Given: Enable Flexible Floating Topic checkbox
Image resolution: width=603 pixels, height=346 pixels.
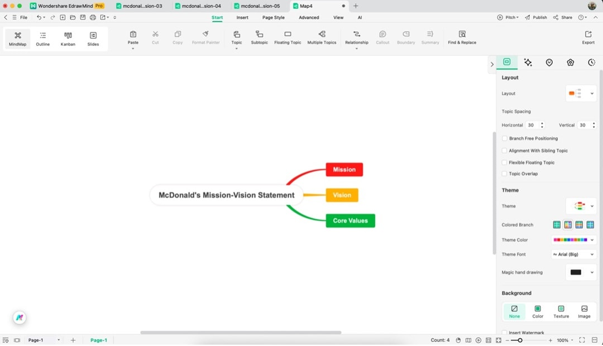Looking at the screenshot, I should (505, 162).
